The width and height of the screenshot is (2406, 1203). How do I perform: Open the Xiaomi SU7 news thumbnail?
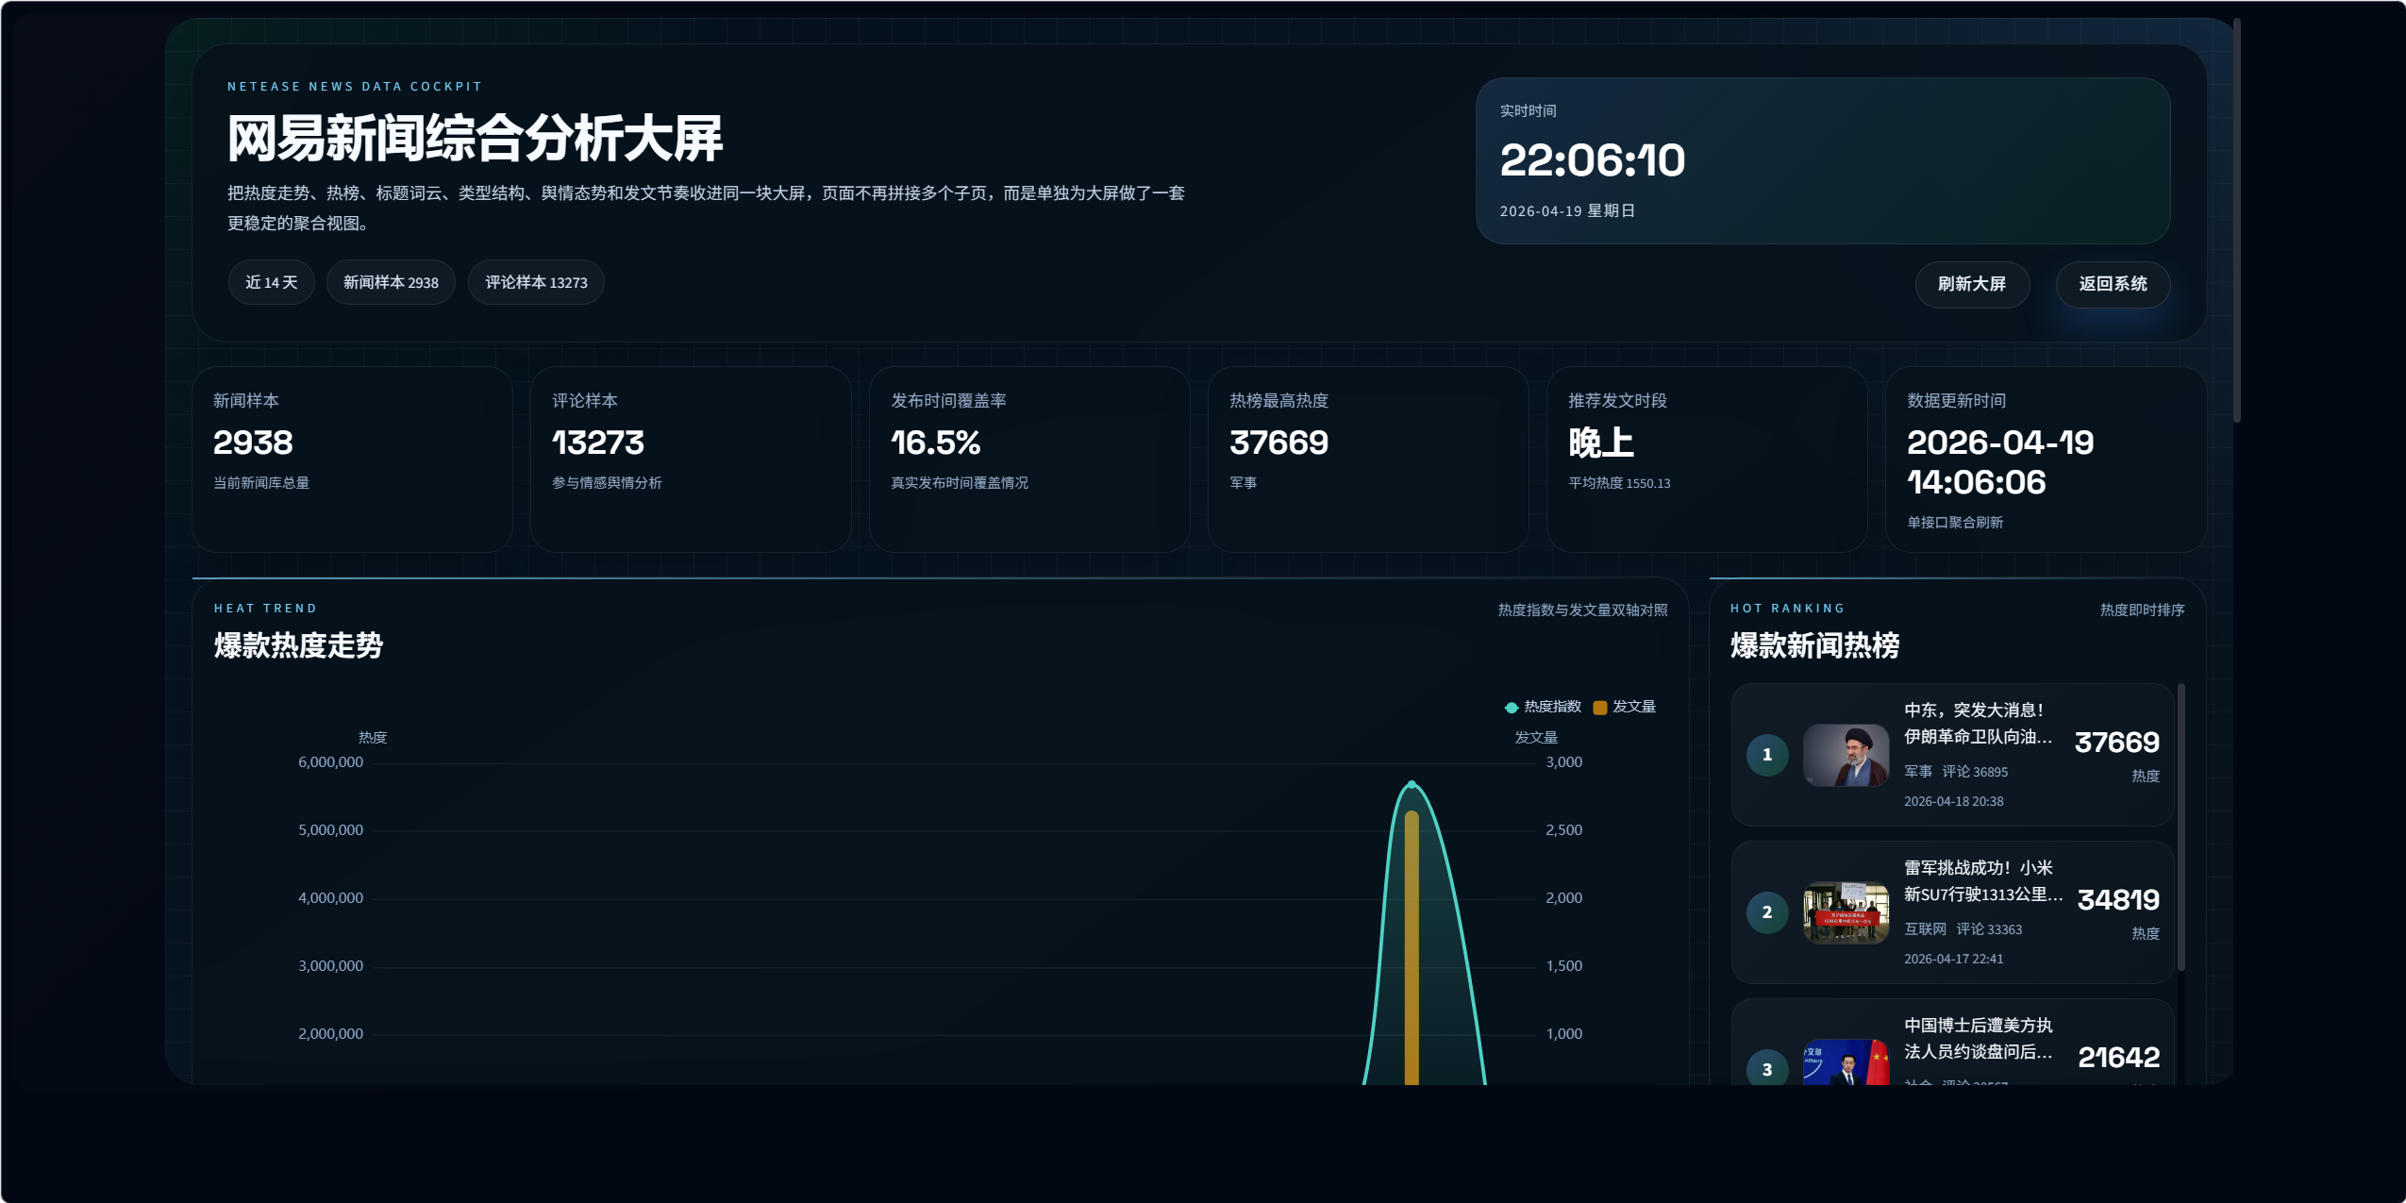(x=1845, y=912)
